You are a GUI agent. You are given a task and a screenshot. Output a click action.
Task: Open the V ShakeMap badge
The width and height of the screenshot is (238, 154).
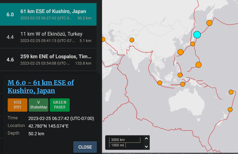point(39,105)
